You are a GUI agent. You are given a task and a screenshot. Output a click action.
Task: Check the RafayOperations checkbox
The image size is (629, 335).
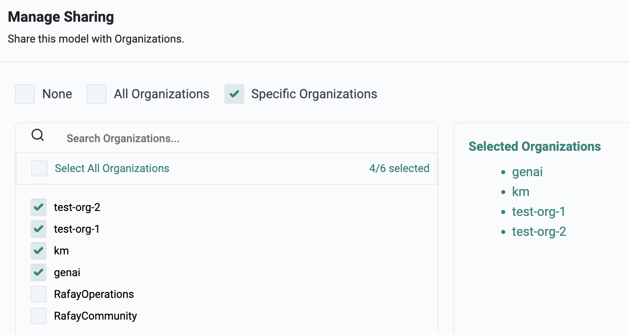(x=39, y=294)
